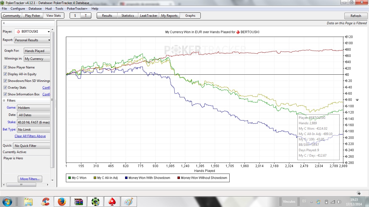Click the volume speaker tray icon
Screen dimensions: 369x207
pyautogui.click(x=340, y=202)
